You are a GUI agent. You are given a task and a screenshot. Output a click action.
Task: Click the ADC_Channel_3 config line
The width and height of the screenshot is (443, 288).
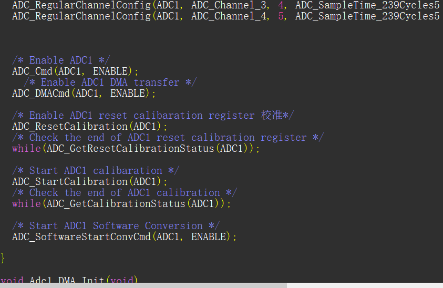coord(226,5)
